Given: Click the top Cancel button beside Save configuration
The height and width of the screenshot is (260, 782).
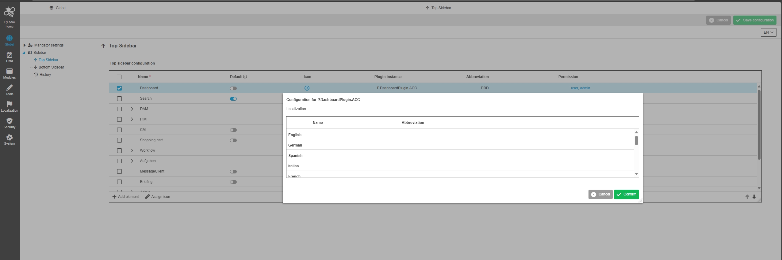Looking at the screenshot, I should [718, 20].
